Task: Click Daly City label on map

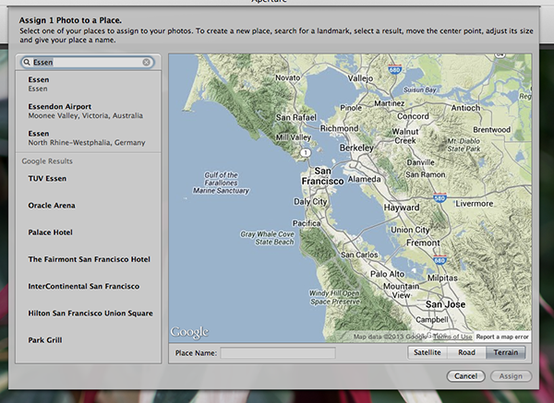Action: click(x=310, y=201)
